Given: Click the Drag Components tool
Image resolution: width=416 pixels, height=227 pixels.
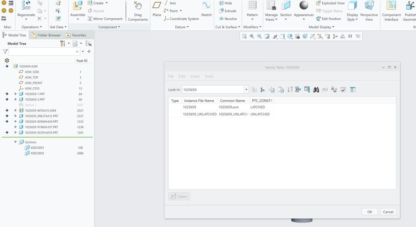Looking at the screenshot, I should (x=138, y=11).
